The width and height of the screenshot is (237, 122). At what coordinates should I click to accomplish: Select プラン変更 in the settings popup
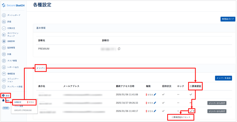pos(19,106)
